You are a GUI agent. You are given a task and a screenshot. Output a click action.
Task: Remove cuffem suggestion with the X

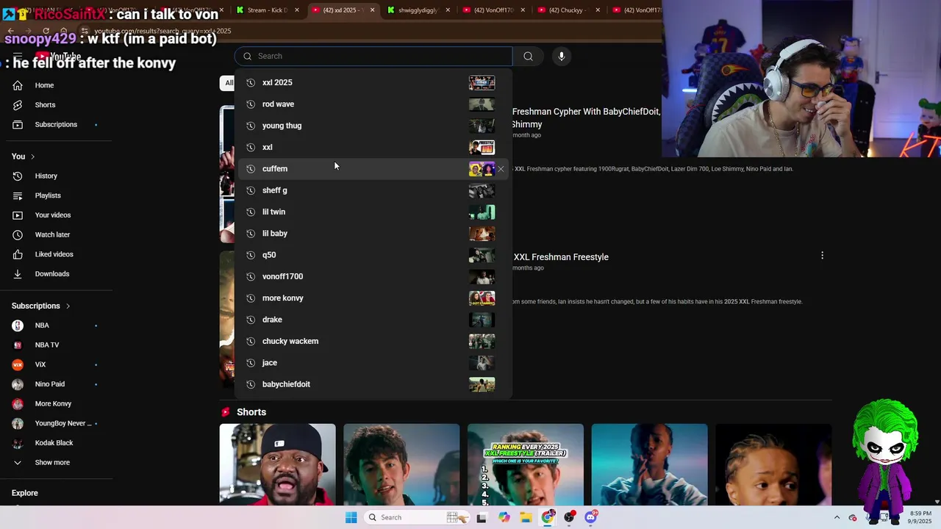pyautogui.click(x=501, y=169)
